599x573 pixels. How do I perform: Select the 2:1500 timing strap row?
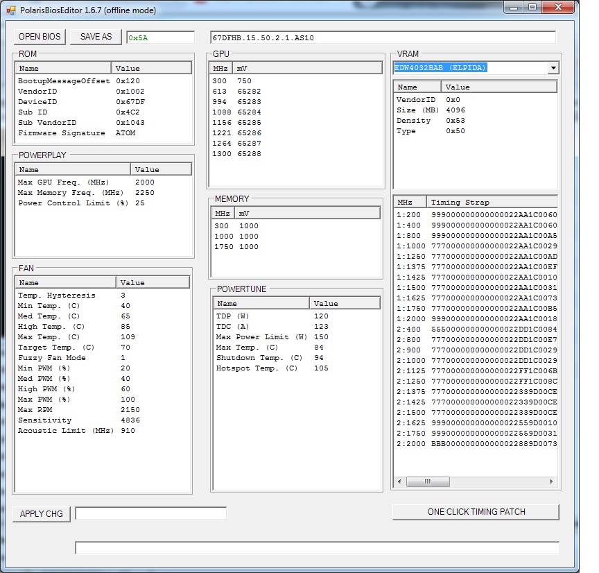pos(476,413)
